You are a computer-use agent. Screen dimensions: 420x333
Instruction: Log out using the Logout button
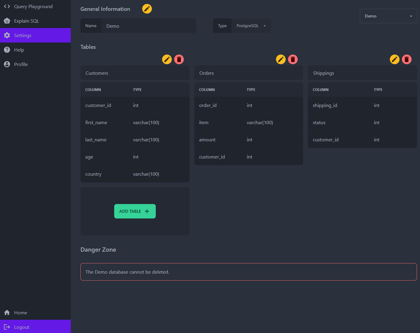point(22,327)
